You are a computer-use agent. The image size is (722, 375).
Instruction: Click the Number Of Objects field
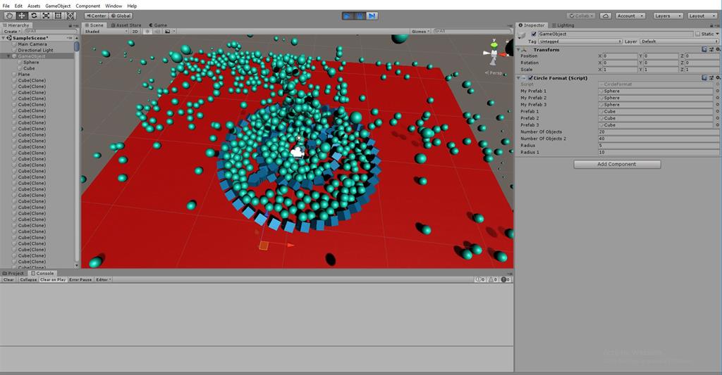[659, 132]
